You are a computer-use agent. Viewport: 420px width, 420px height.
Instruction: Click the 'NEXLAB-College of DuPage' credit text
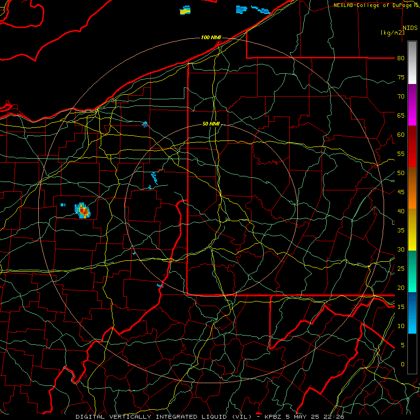373,5
